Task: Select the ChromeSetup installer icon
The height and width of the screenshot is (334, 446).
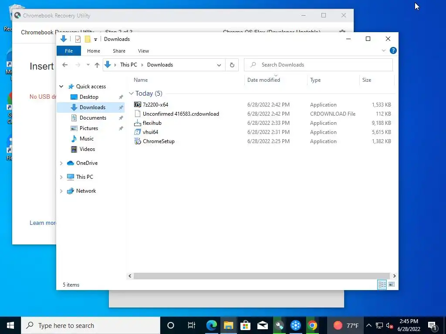Action: (137, 141)
